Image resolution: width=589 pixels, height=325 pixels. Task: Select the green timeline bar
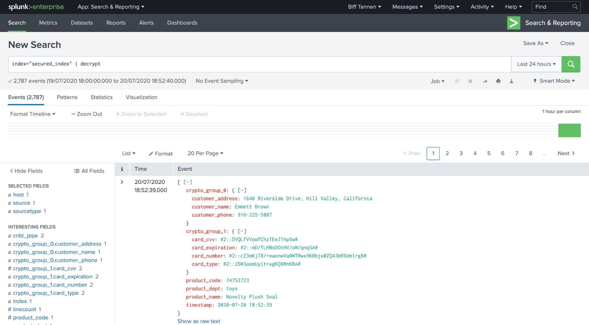point(569,130)
